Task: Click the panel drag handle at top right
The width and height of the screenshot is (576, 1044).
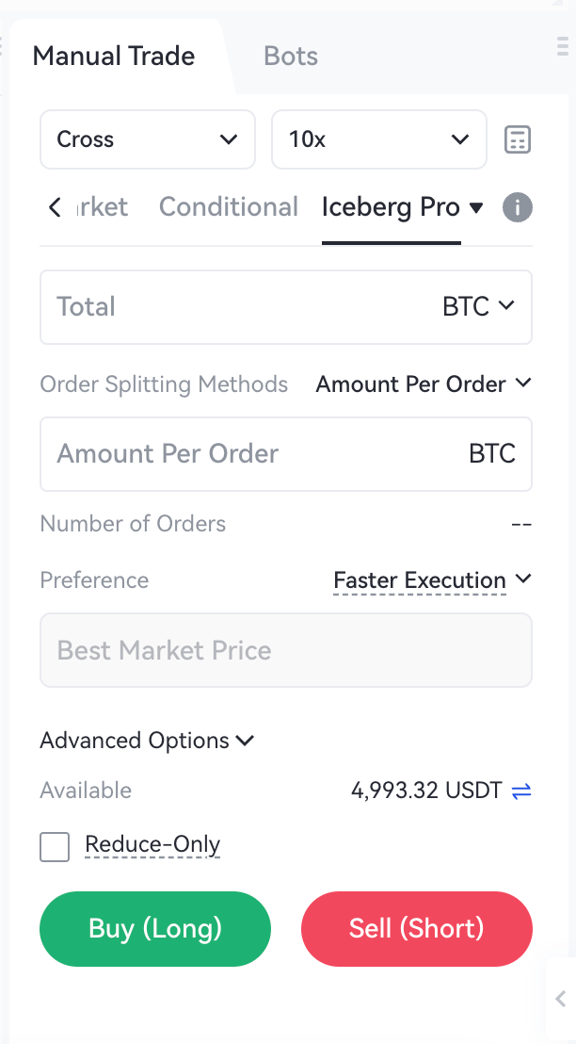Action: [x=563, y=45]
